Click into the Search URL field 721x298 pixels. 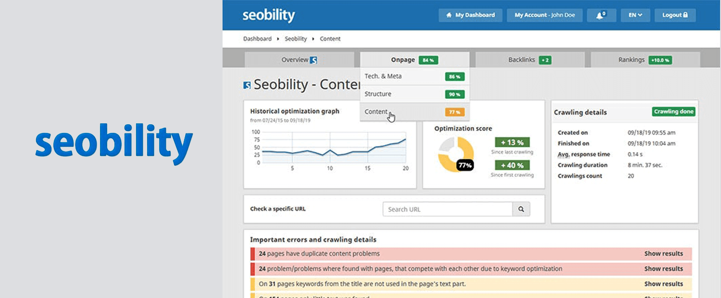448,209
